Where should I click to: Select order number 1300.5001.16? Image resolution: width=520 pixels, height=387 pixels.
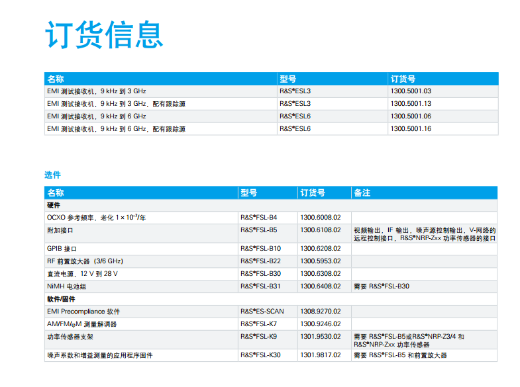[x=411, y=129]
